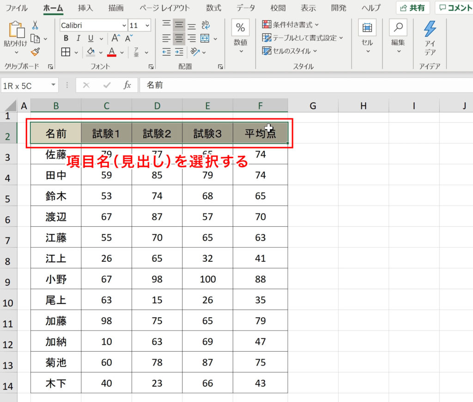Image resolution: width=473 pixels, height=402 pixels.
Task: Open the font size 11 dropdown
Action: pos(147,26)
